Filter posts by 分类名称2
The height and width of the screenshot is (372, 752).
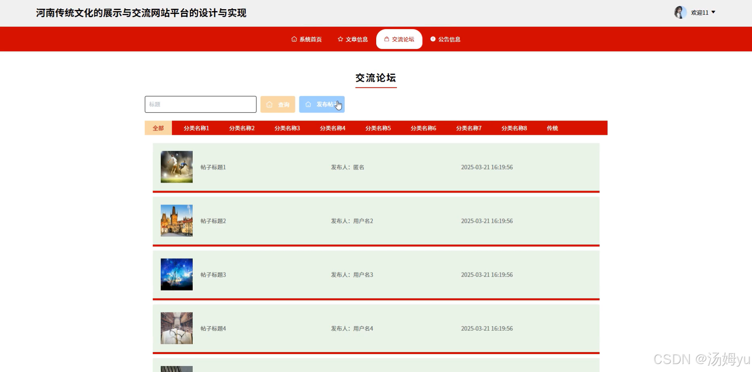coord(242,128)
